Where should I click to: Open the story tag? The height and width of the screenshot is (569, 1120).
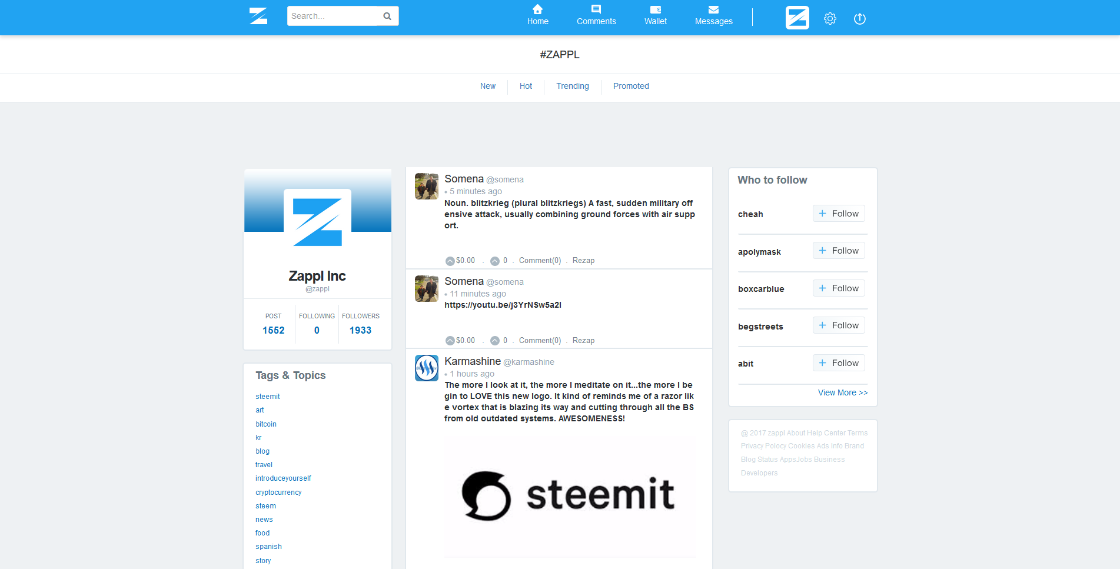click(263, 561)
